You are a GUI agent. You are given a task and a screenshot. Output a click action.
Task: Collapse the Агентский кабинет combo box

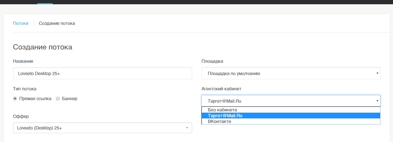[x=291, y=101]
